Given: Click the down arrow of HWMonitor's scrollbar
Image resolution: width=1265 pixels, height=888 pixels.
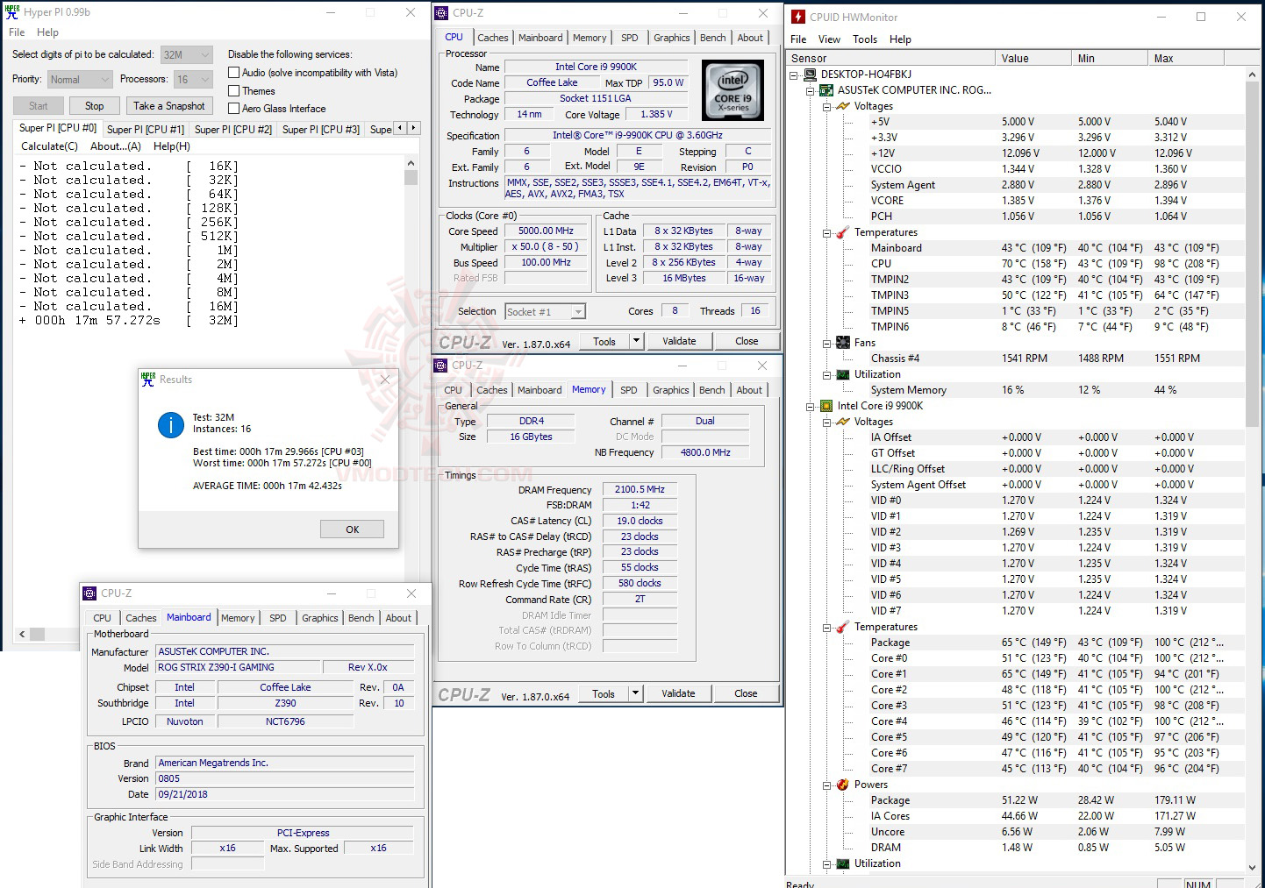Looking at the screenshot, I should (x=1252, y=867).
